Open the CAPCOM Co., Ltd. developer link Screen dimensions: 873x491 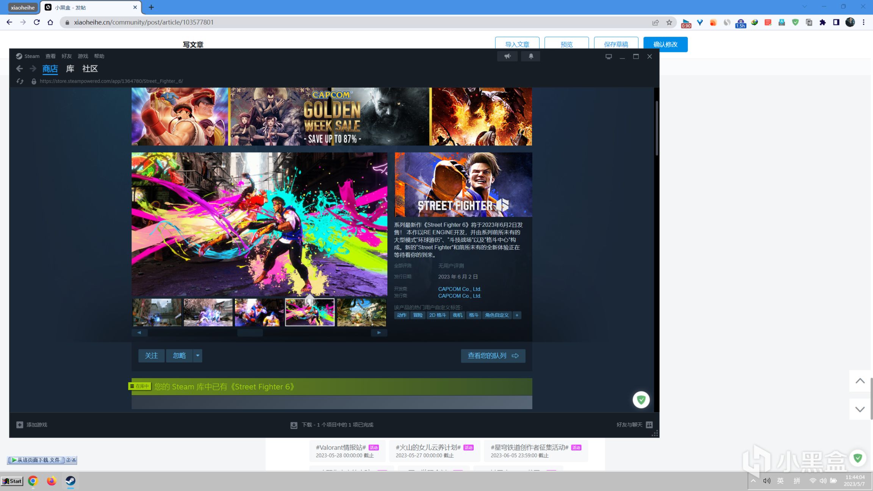(x=459, y=289)
